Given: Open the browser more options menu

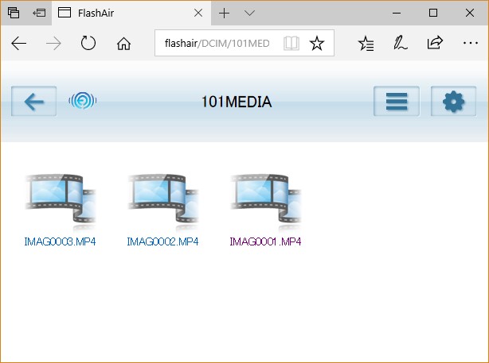Looking at the screenshot, I should pos(471,43).
